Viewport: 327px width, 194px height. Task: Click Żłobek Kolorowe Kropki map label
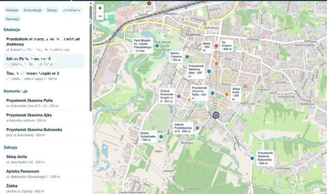(167, 96)
